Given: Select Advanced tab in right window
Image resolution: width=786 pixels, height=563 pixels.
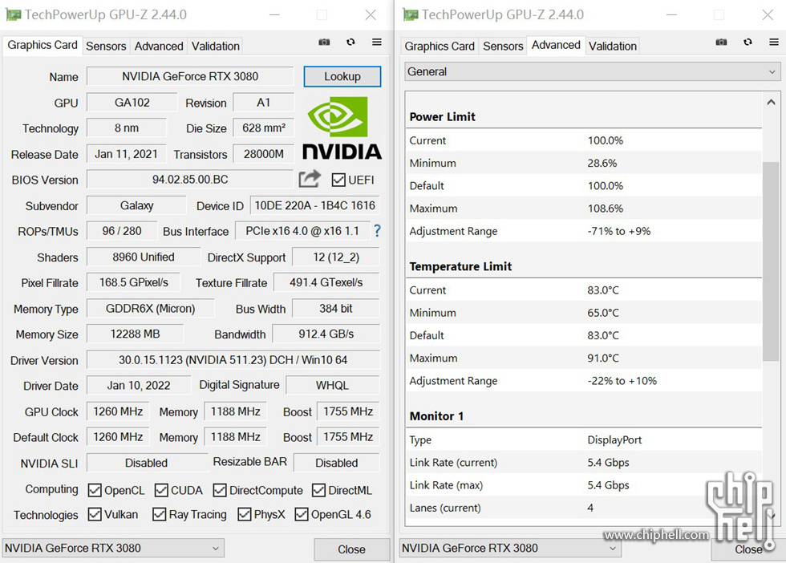Looking at the screenshot, I should 556,45.
